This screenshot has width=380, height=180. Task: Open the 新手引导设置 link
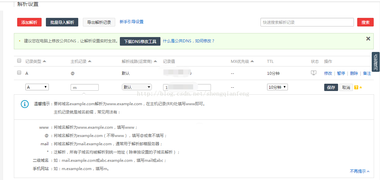point(131,22)
